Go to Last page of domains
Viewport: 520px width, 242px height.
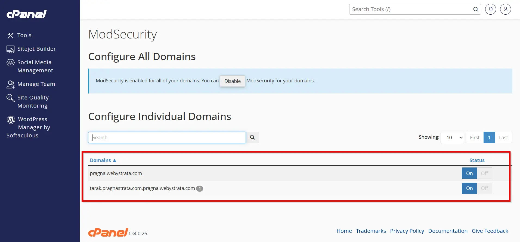(503, 137)
